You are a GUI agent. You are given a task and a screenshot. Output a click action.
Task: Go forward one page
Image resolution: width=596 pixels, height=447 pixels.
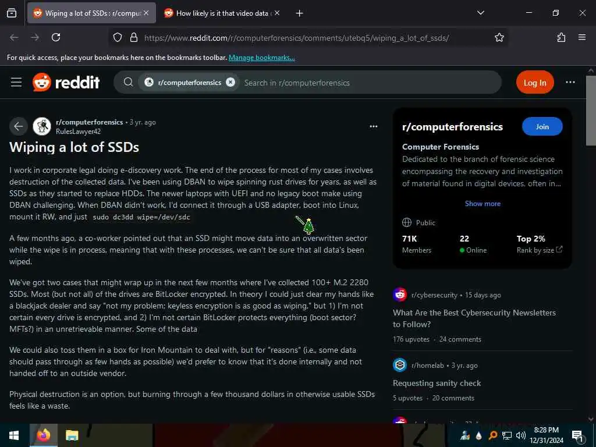(x=35, y=37)
